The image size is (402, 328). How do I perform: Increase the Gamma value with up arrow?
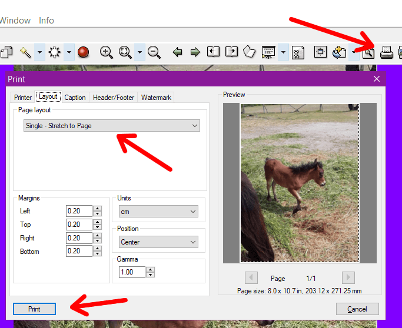click(151, 269)
